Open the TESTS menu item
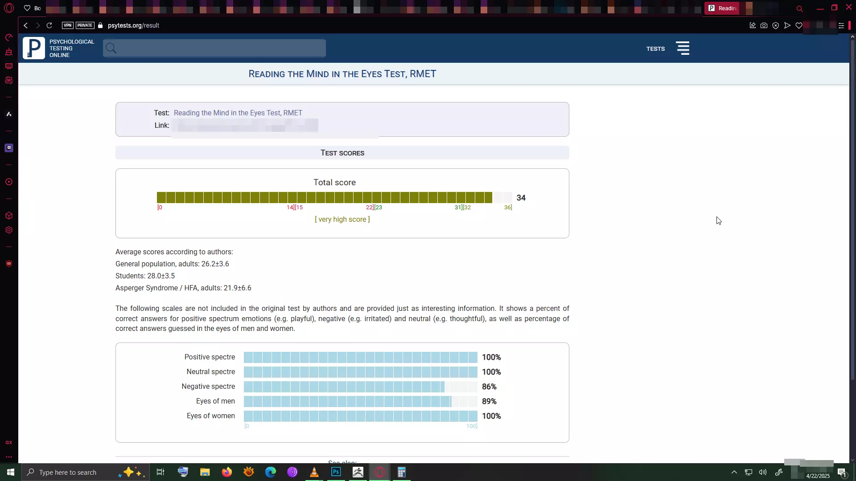The image size is (856, 481). coord(655,49)
